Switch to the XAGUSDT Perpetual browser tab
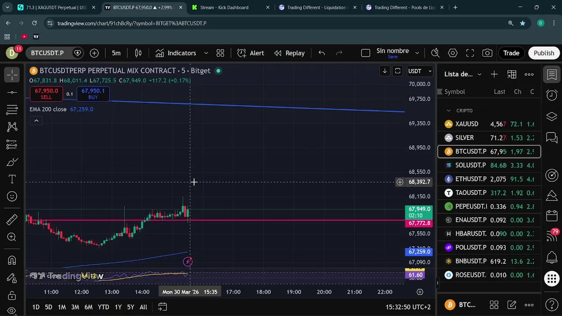Viewport: 562px width, 316px height. tap(57, 7)
